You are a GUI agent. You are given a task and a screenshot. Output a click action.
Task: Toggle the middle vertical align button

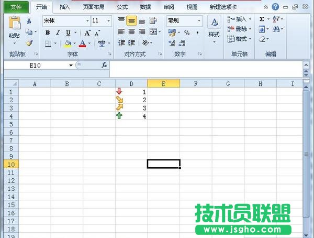click(131, 21)
